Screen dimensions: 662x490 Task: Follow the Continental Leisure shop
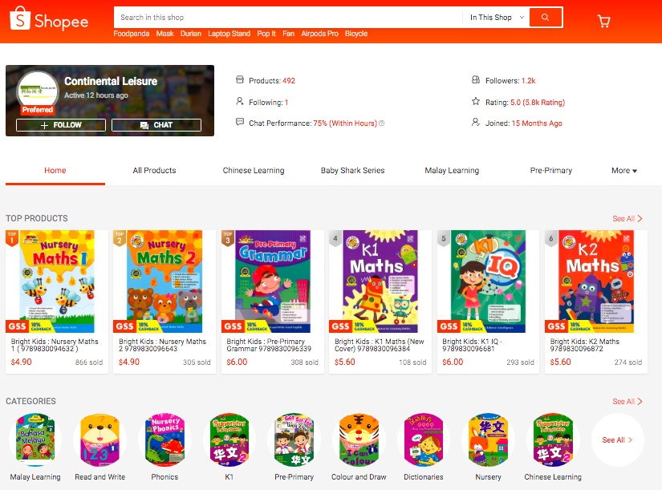coord(61,125)
